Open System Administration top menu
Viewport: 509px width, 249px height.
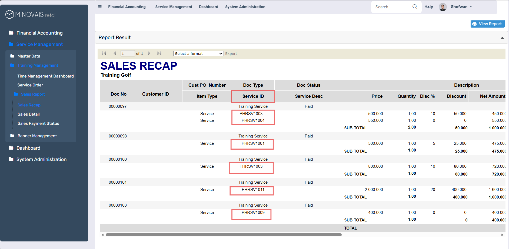point(245,7)
